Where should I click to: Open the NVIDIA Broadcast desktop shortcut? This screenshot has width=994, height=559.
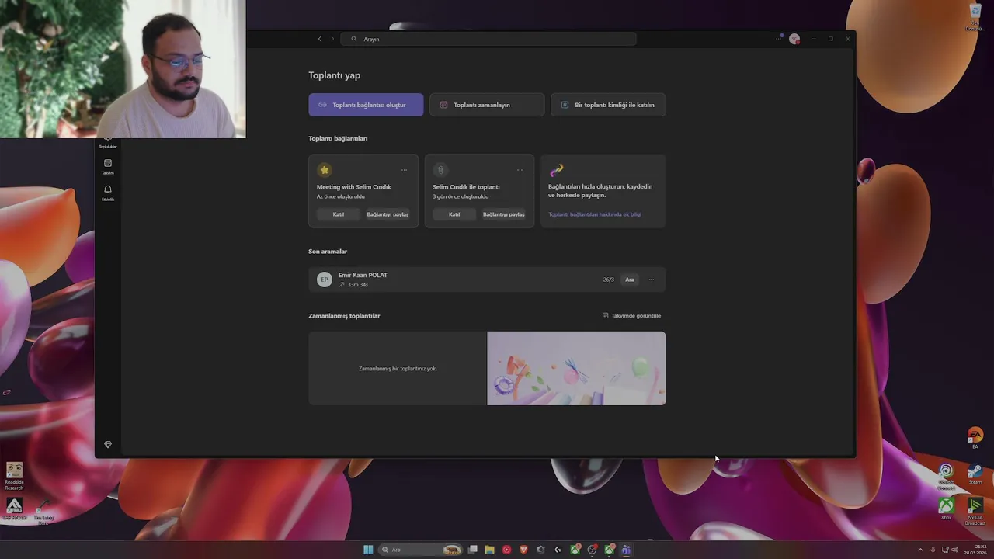click(x=975, y=511)
